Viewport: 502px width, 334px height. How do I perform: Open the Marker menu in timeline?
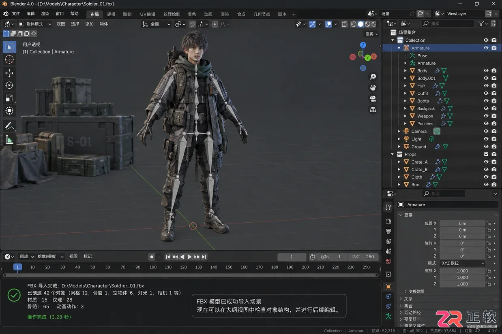88,256
